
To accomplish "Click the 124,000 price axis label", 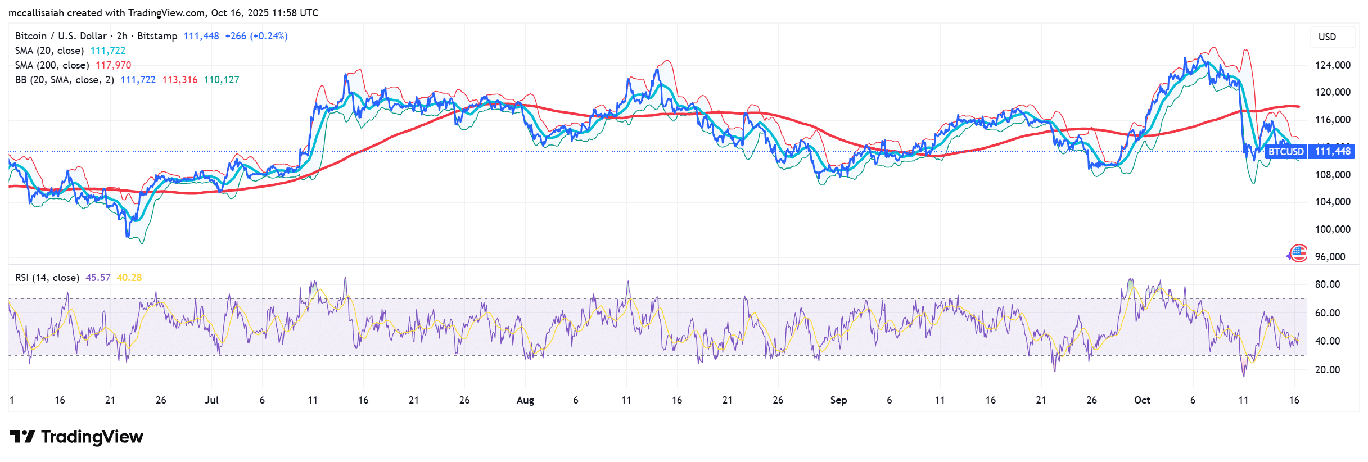I will [x=1332, y=65].
